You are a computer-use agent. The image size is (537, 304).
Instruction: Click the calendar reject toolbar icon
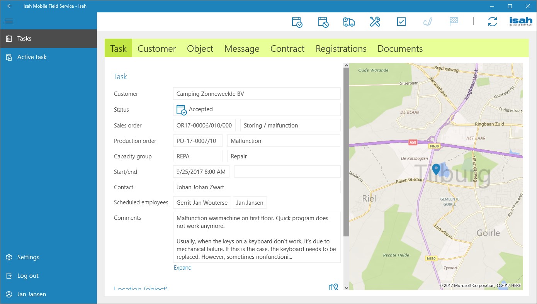[x=323, y=21]
